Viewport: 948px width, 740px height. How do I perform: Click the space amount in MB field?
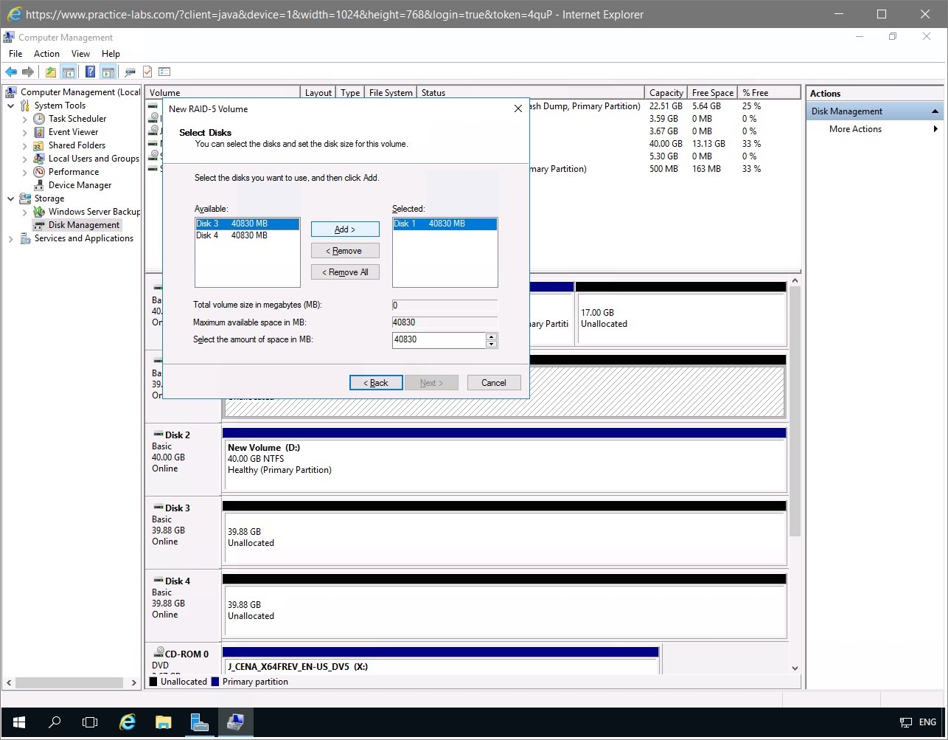438,339
